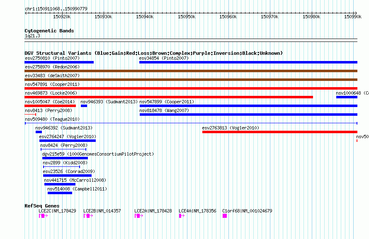Click the LCE2C gene glyph
Screen dimensions: 369x239
(43, 216)
